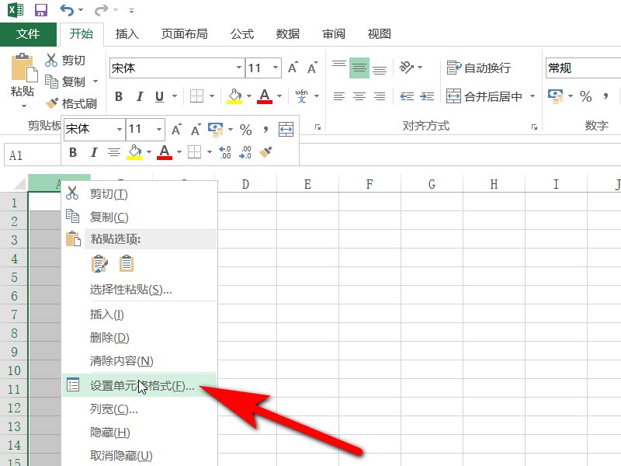Click the red font color swatch
Viewport: 621px width, 466px height.
265,102
